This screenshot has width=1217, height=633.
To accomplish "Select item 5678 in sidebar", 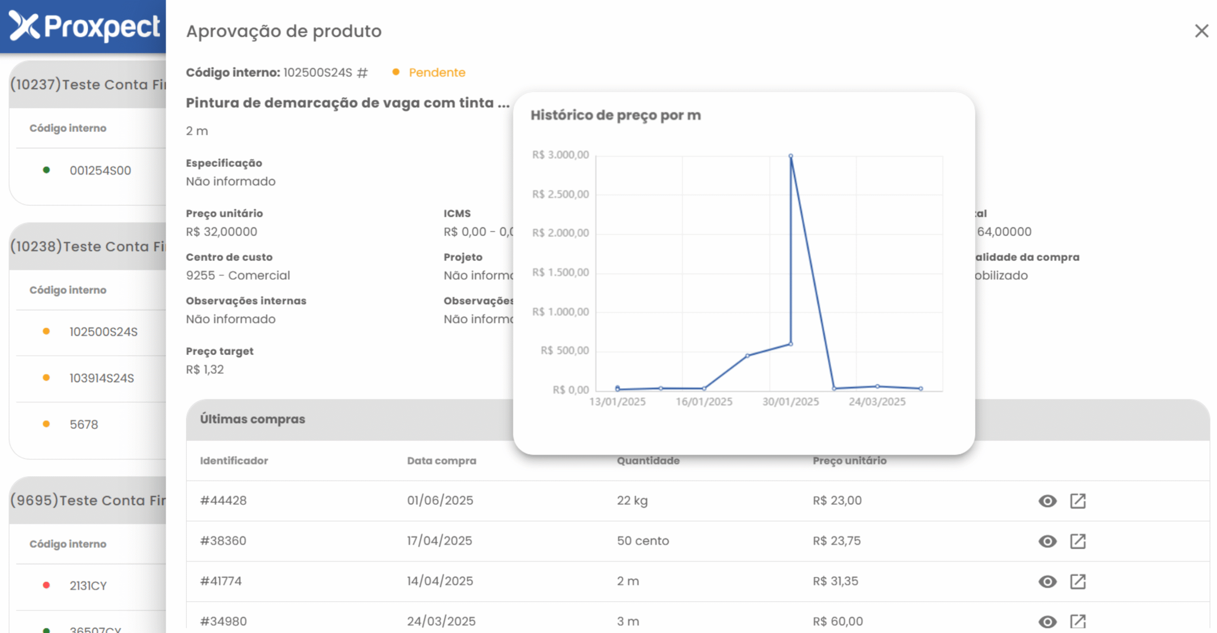I will pyautogui.click(x=84, y=424).
